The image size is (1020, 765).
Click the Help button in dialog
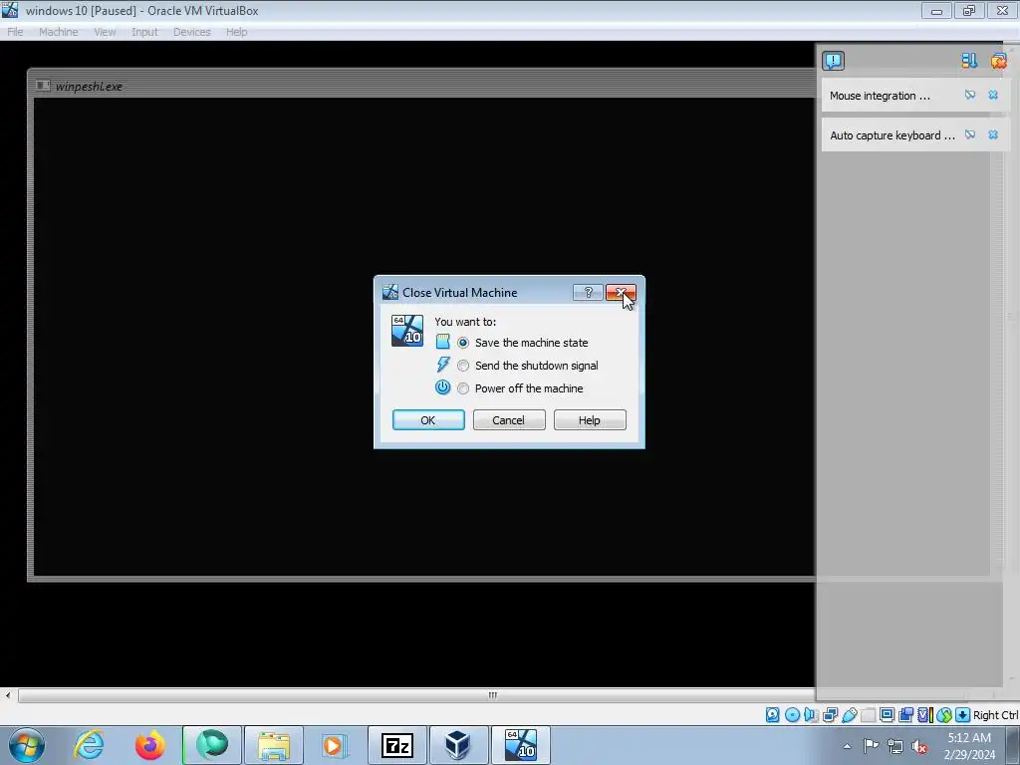pos(590,420)
